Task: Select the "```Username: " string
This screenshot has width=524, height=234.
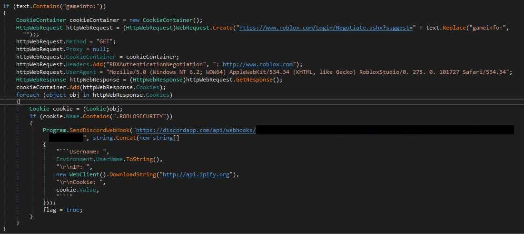Action: click(82, 153)
